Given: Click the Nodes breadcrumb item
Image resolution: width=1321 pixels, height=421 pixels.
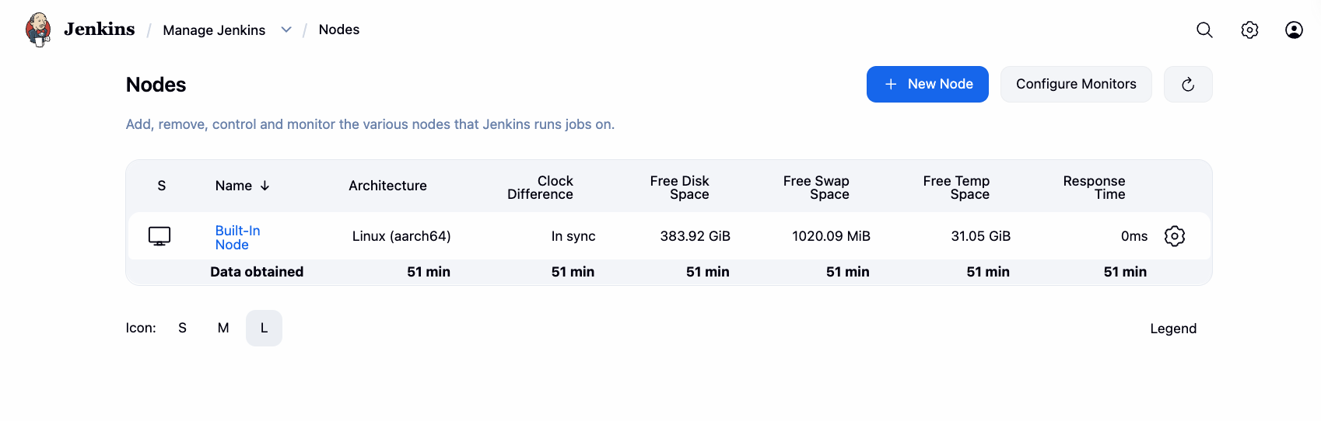Looking at the screenshot, I should click(x=339, y=30).
